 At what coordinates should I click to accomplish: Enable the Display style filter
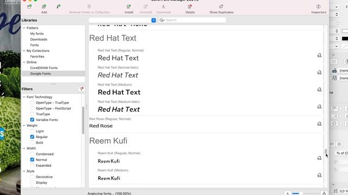(x=32, y=183)
